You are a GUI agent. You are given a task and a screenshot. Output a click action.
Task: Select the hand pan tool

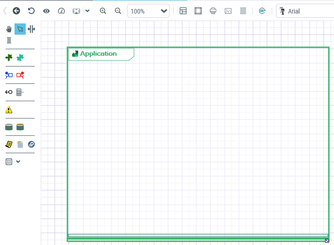point(9,29)
